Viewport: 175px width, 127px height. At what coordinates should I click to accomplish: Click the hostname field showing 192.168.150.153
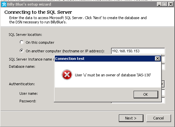coord(138,51)
